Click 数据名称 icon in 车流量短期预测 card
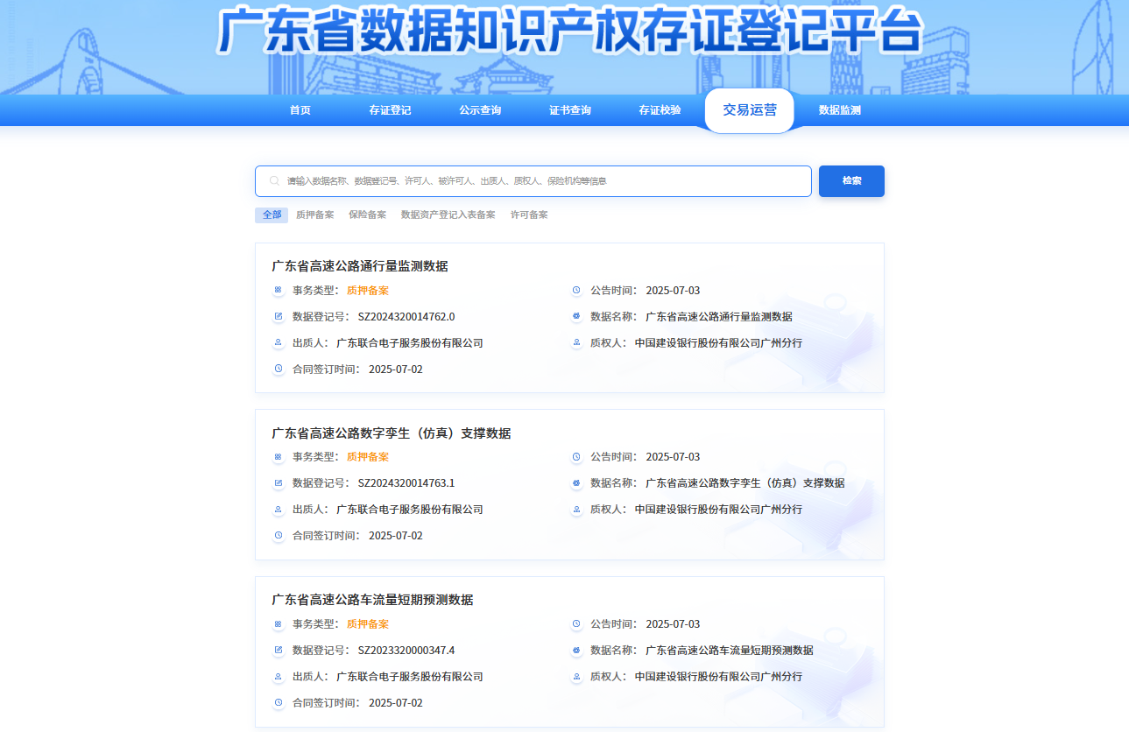This screenshot has width=1129, height=732. pos(576,650)
